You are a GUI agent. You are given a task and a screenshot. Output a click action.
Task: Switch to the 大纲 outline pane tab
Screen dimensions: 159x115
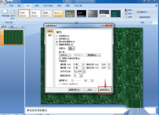coord(11,27)
